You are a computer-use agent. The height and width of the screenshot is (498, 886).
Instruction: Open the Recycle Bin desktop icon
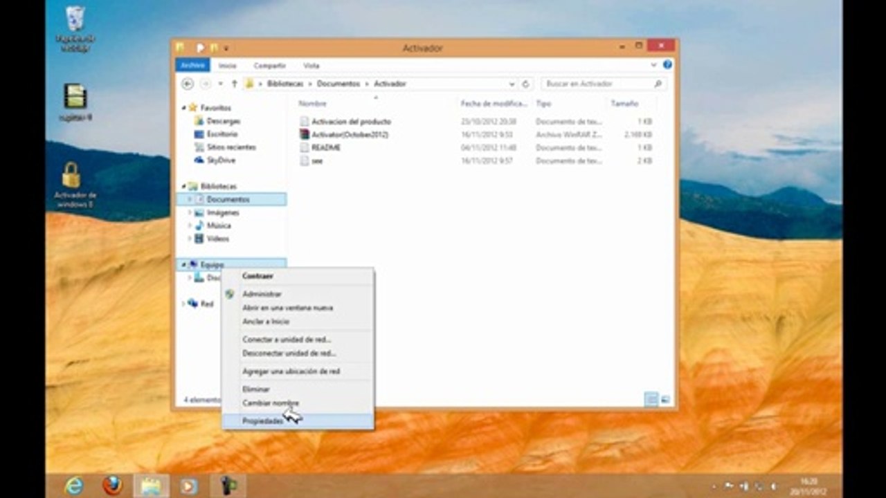[x=75, y=28]
